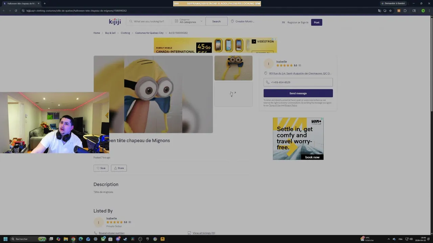Open the Chrome extensions puzzle icon
The width and height of the screenshot is (433, 243).
click(x=405, y=11)
